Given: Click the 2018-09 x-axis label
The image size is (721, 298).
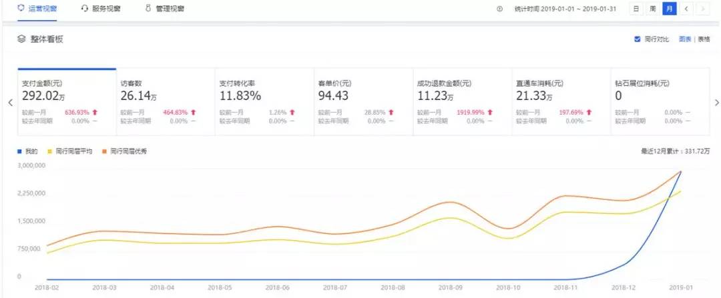Looking at the screenshot, I should (x=450, y=287).
